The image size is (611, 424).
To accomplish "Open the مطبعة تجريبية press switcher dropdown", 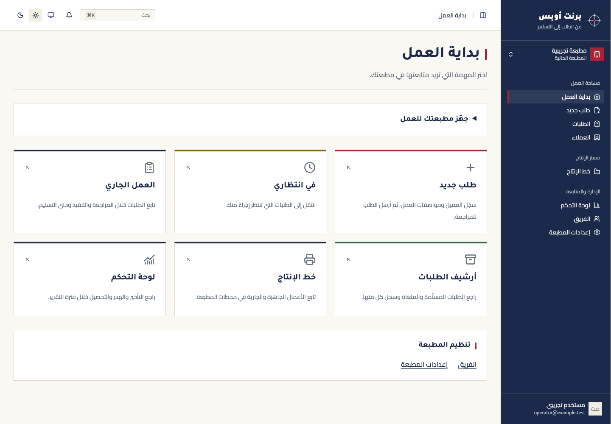I will point(555,54).
